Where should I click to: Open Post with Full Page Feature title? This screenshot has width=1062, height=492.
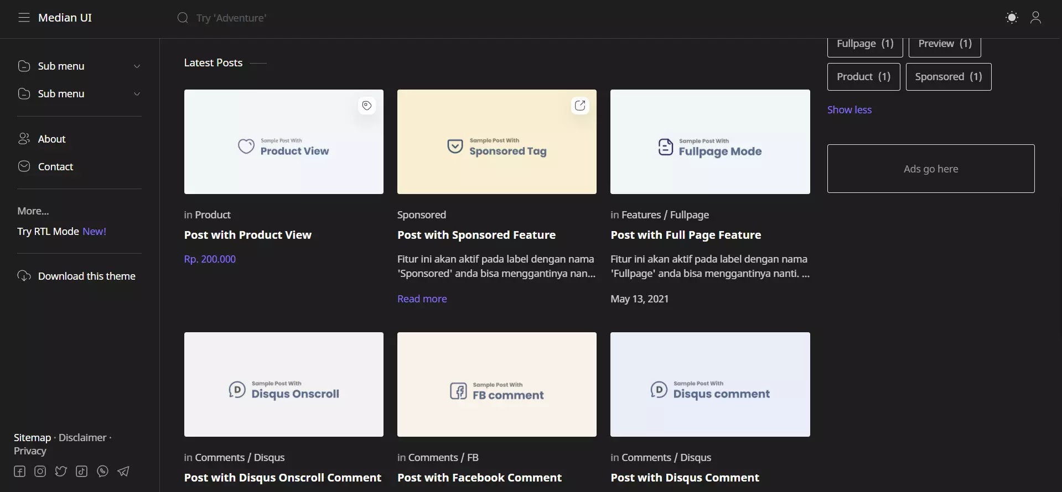pyautogui.click(x=686, y=235)
